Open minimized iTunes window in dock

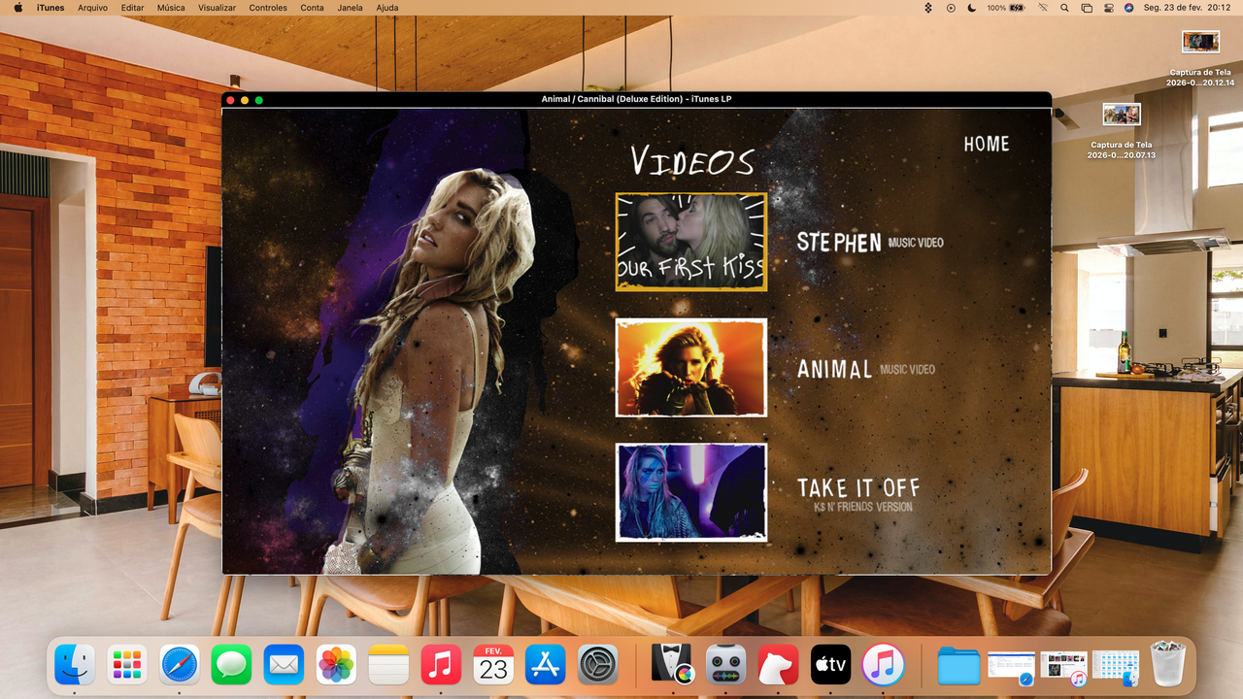tap(1063, 665)
